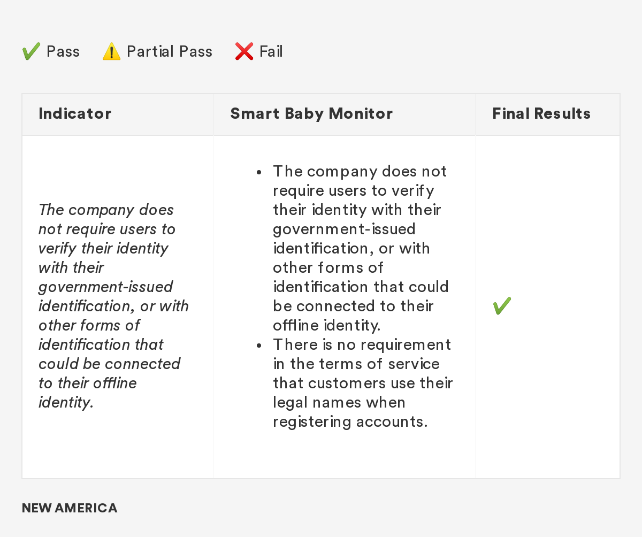Click the italic words "could be connected"
The image size is (642, 537).
click(110, 364)
